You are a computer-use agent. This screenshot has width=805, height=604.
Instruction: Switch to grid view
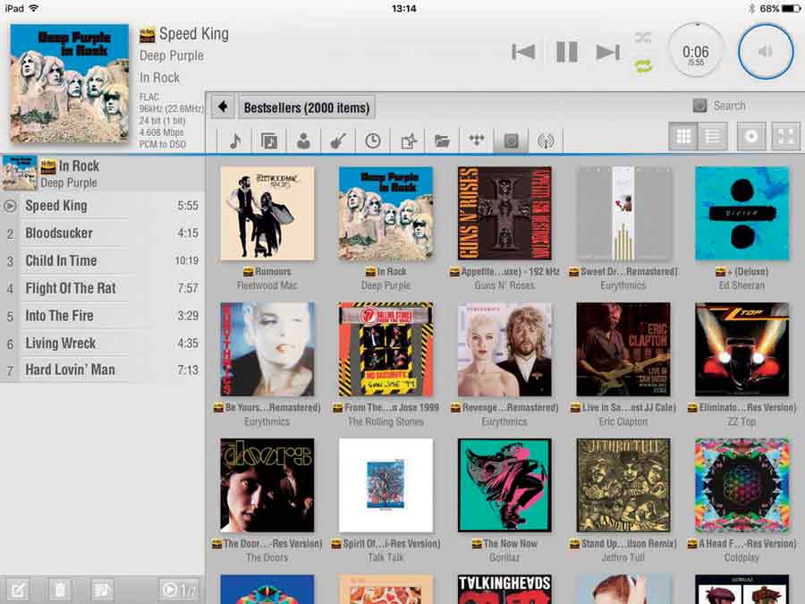pyautogui.click(x=683, y=136)
